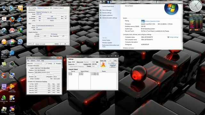
Task: Switch to the Memory tab in CPU-Z
Action: click(x=46, y=8)
